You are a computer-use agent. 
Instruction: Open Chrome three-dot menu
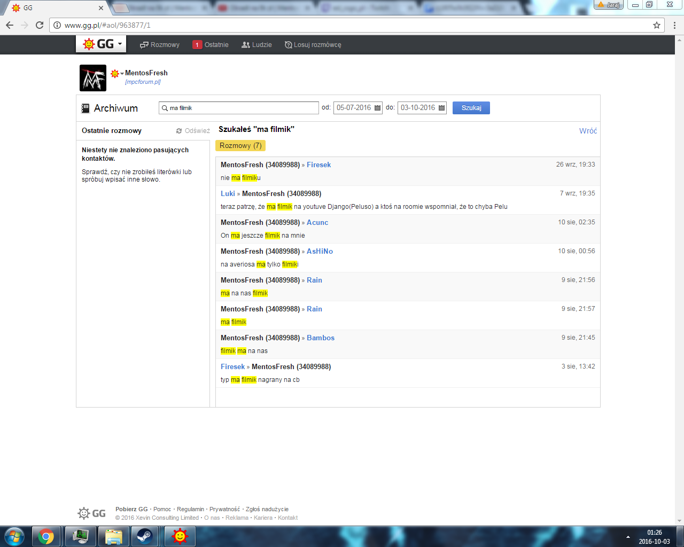point(674,25)
